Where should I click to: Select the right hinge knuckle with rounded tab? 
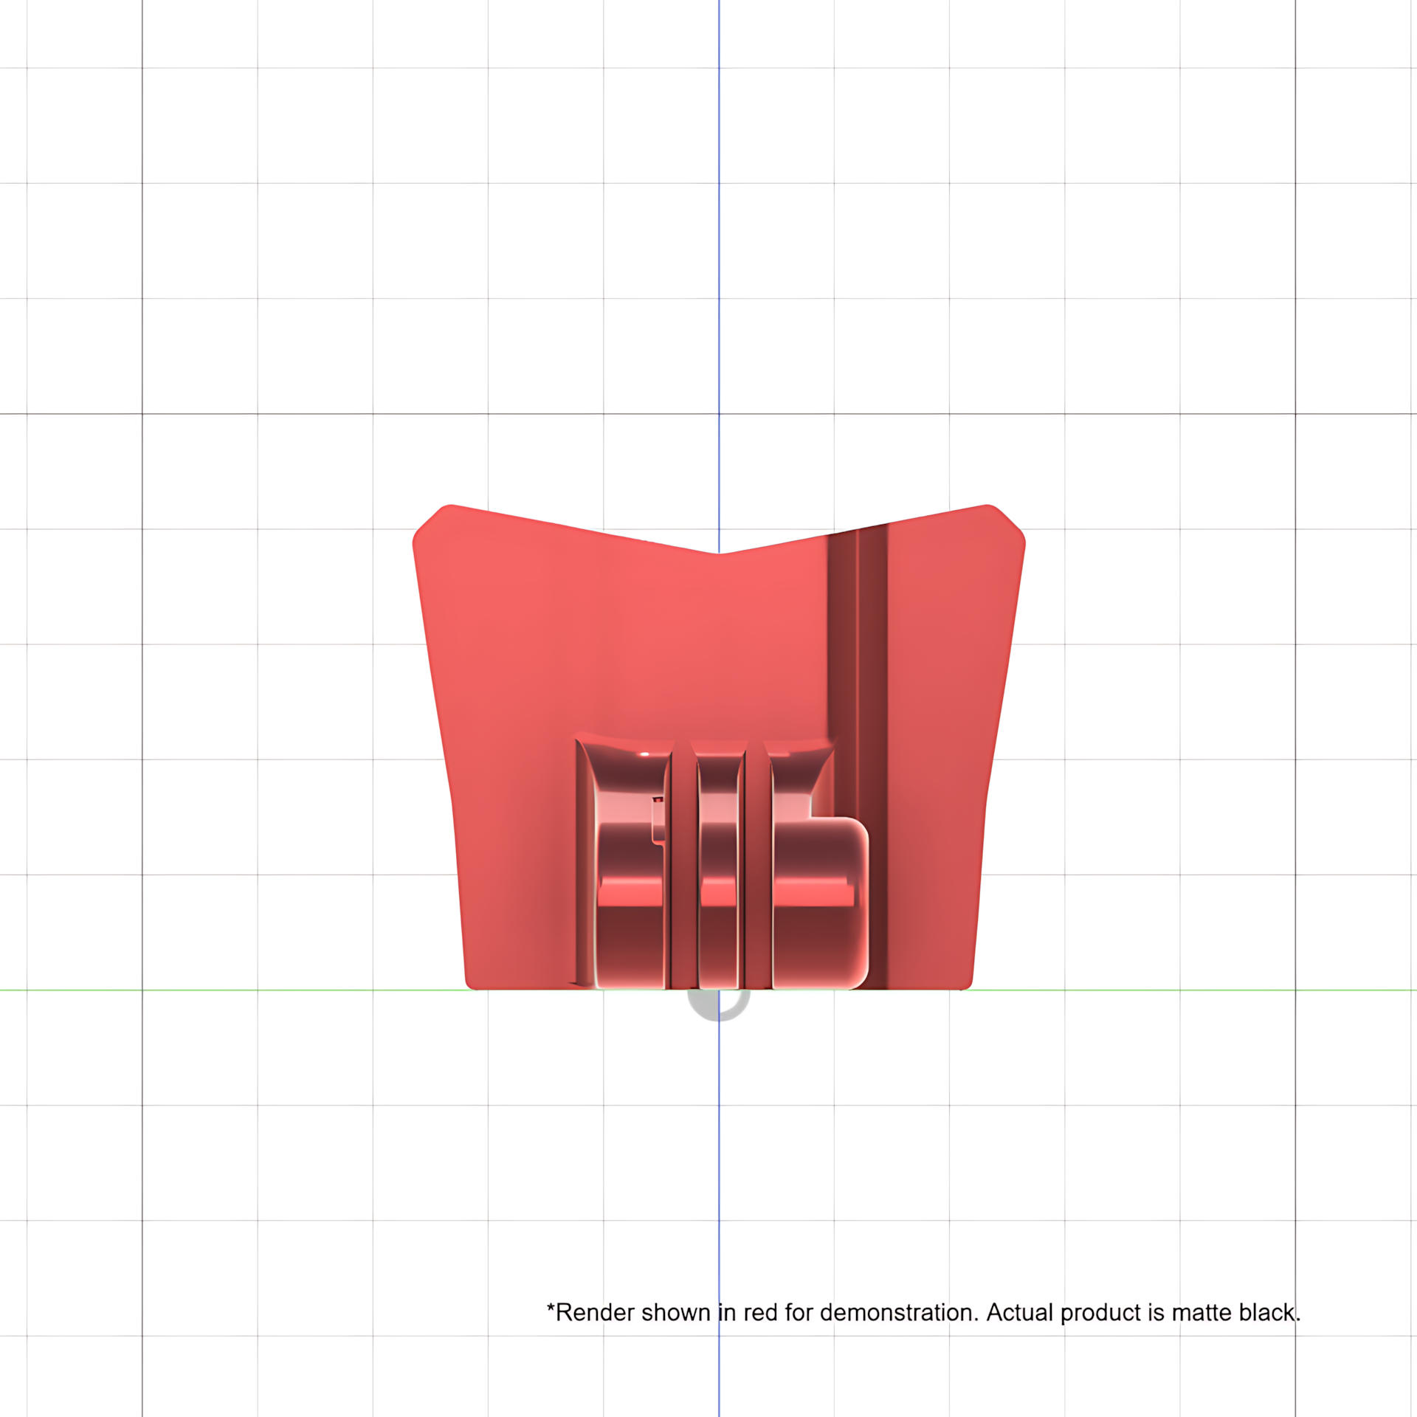point(816,866)
